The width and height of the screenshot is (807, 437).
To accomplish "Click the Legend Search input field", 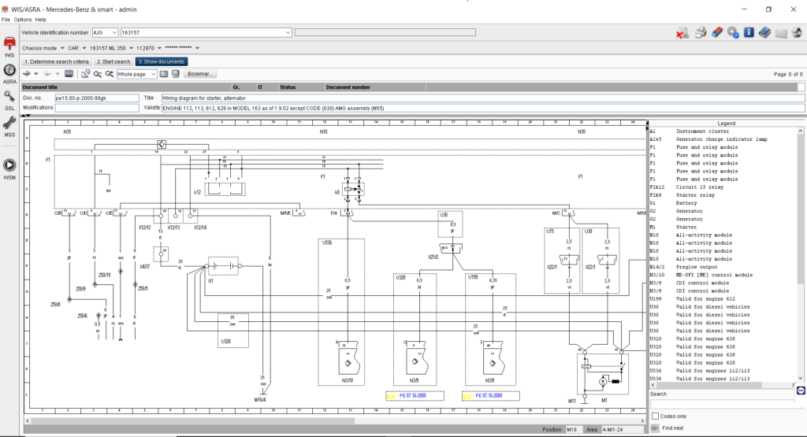I will click(722, 404).
